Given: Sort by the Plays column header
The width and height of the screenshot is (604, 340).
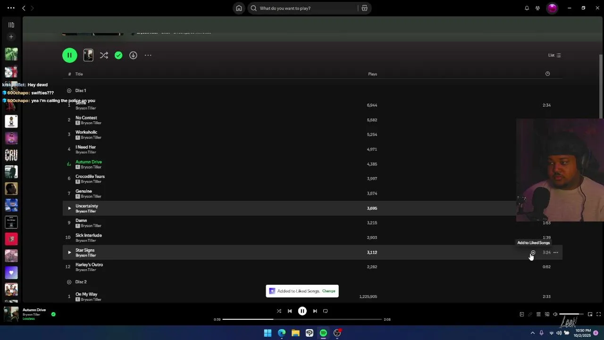Looking at the screenshot, I should (x=372, y=74).
